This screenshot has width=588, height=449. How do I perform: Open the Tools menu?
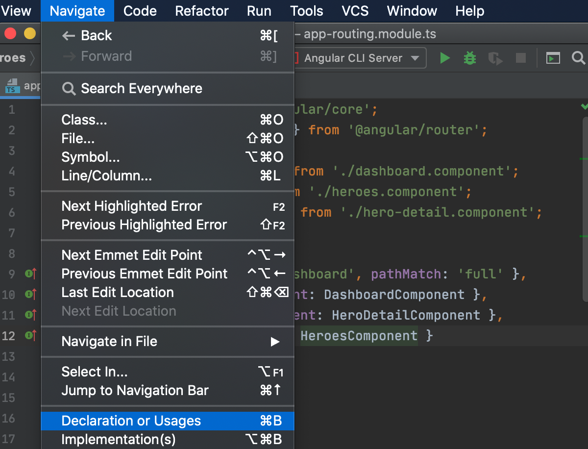click(307, 10)
